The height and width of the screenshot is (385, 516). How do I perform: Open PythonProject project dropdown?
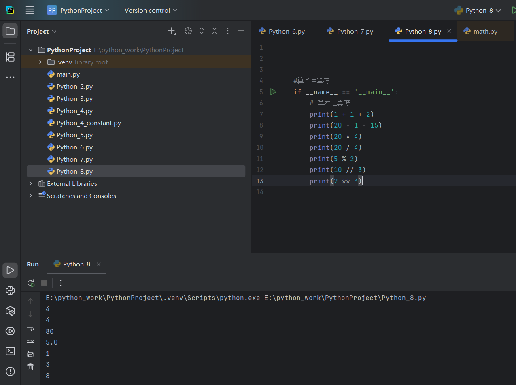[x=78, y=10]
